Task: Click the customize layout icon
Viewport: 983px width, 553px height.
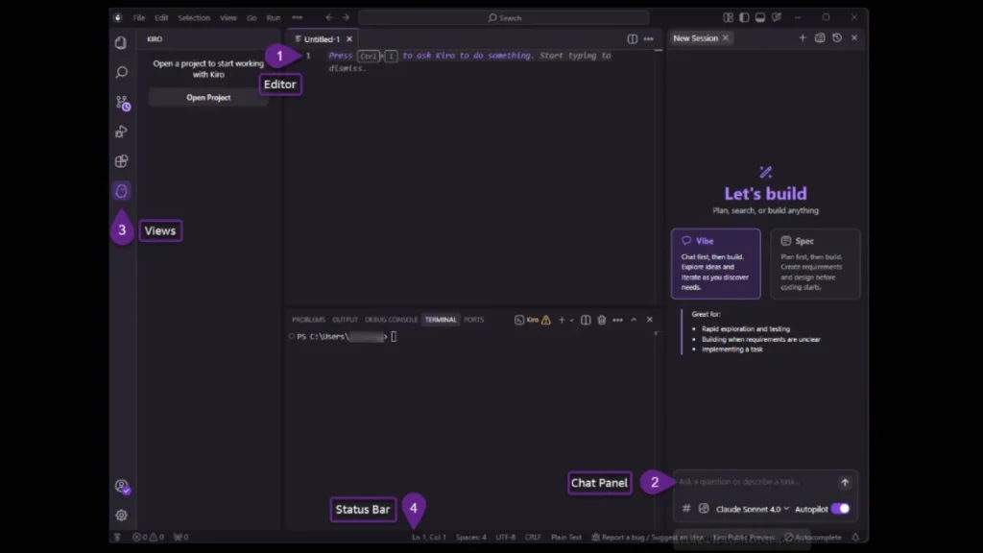Action: coord(728,17)
